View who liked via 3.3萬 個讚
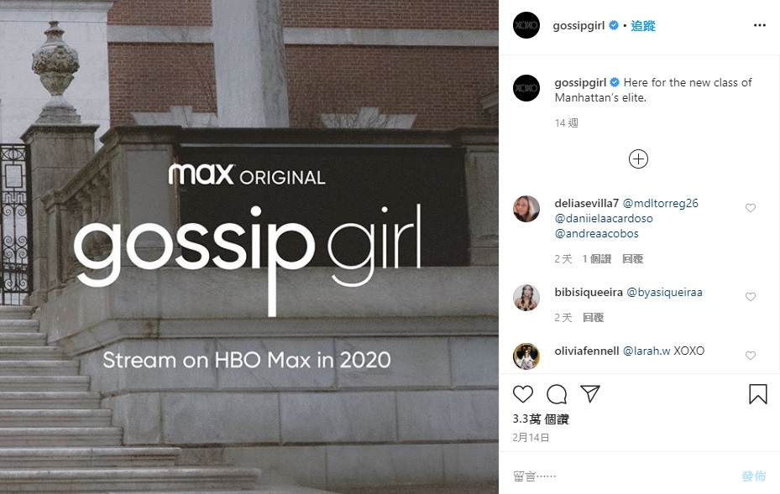The height and width of the screenshot is (494, 780). 541,419
